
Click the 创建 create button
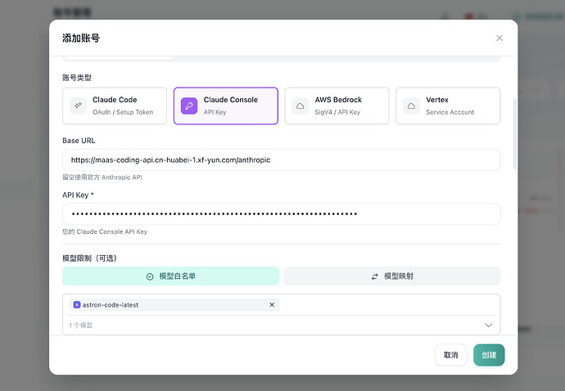pyautogui.click(x=489, y=355)
